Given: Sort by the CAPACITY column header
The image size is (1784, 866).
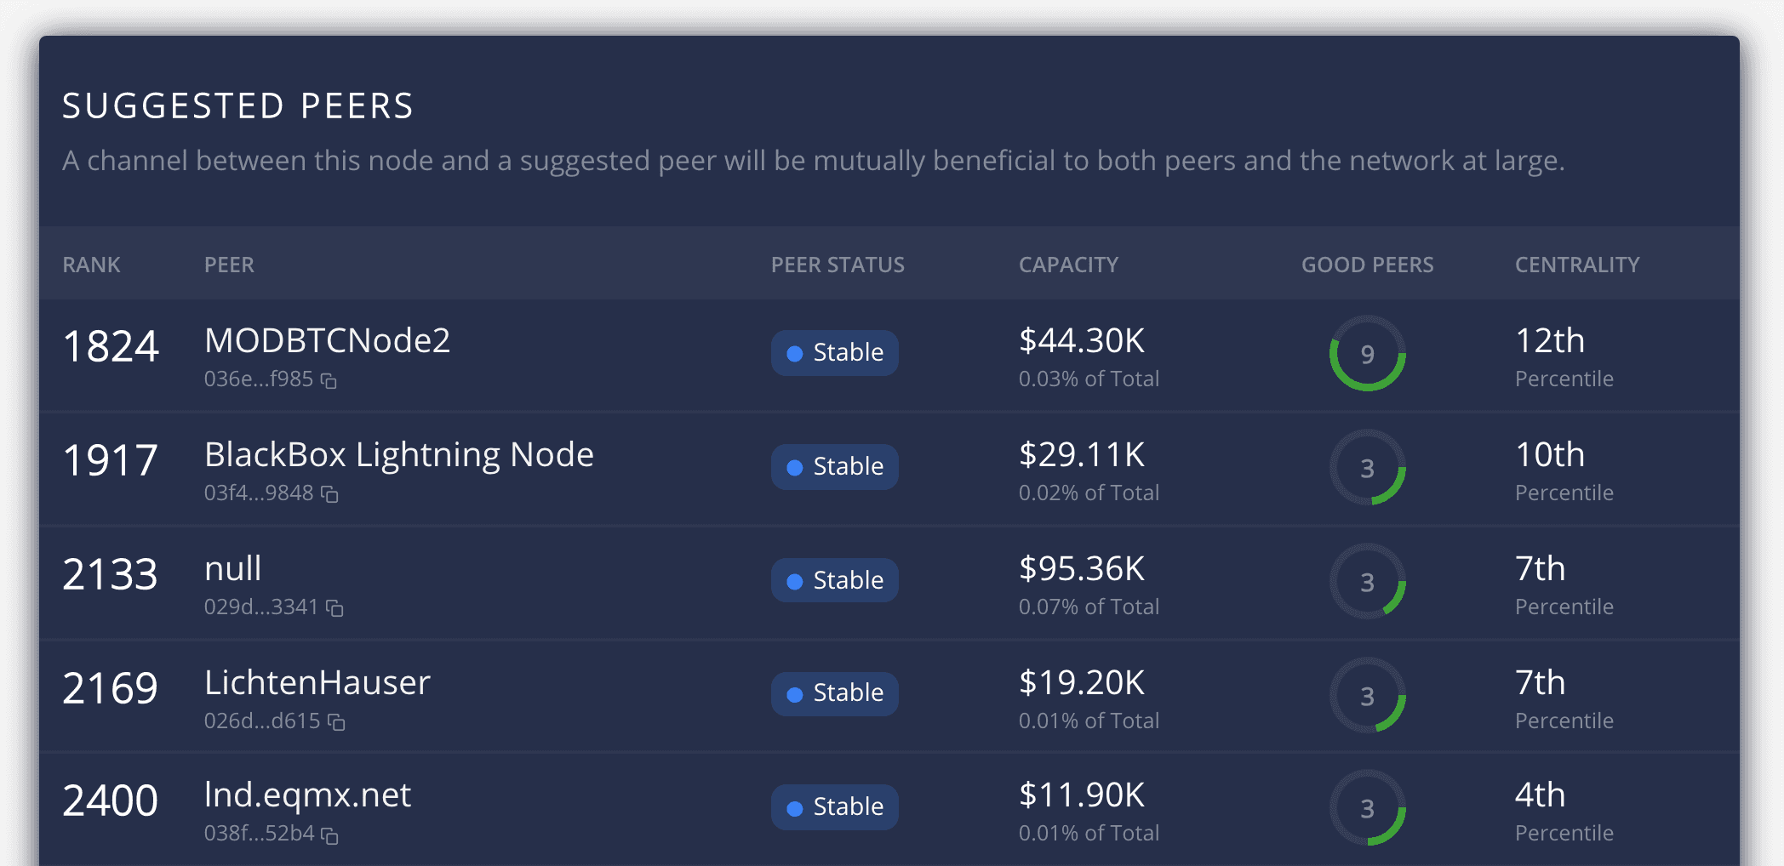Looking at the screenshot, I should tap(1069, 265).
